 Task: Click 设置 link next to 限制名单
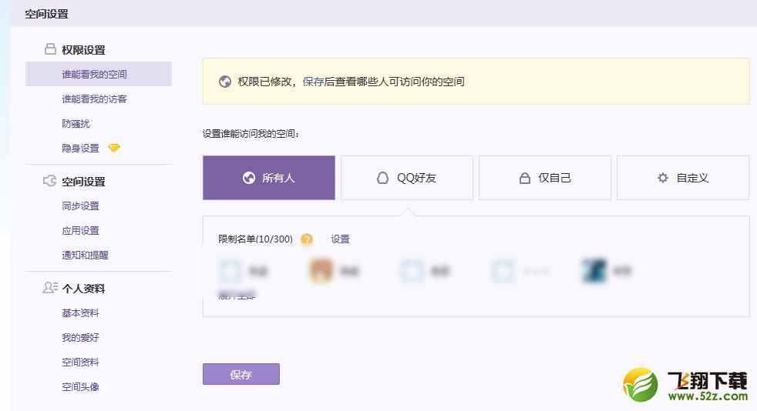(x=340, y=239)
